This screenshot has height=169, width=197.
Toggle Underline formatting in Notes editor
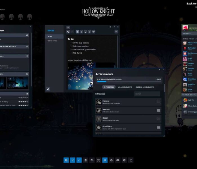coord(86,32)
